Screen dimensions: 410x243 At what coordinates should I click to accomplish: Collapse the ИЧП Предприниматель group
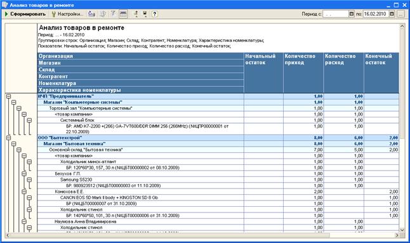click(x=8, y=96)
